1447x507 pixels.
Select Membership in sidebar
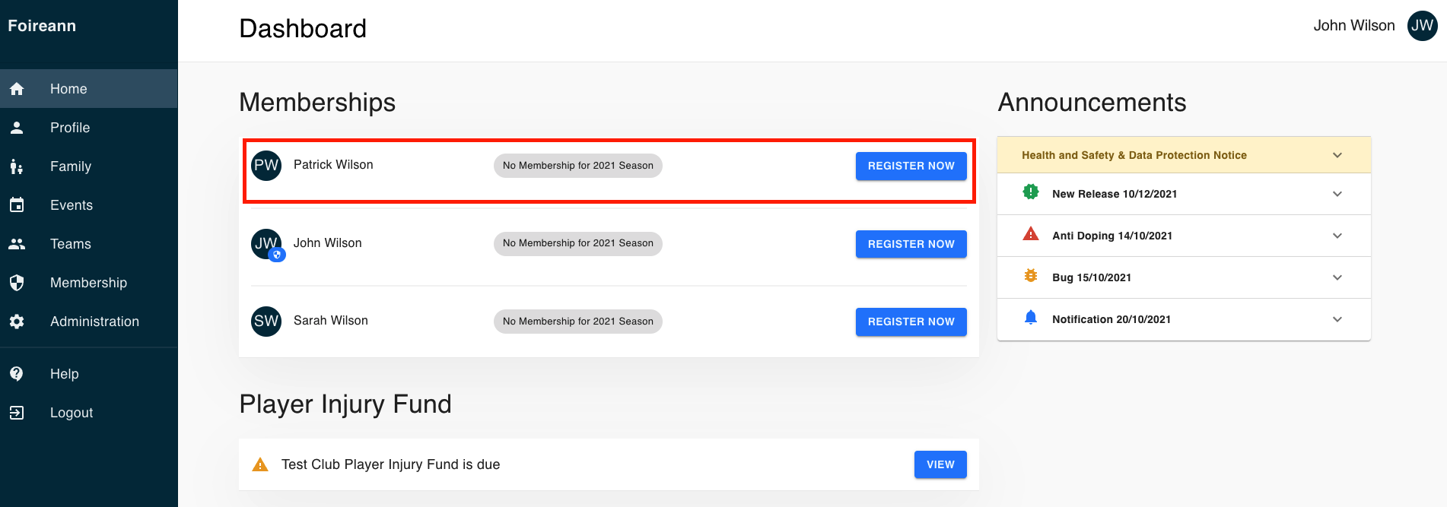(89, 283)
